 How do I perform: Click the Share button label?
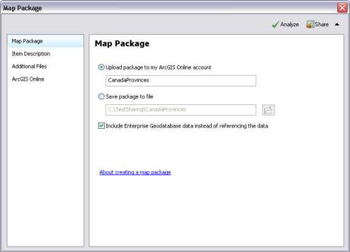(x=322, y=24)
